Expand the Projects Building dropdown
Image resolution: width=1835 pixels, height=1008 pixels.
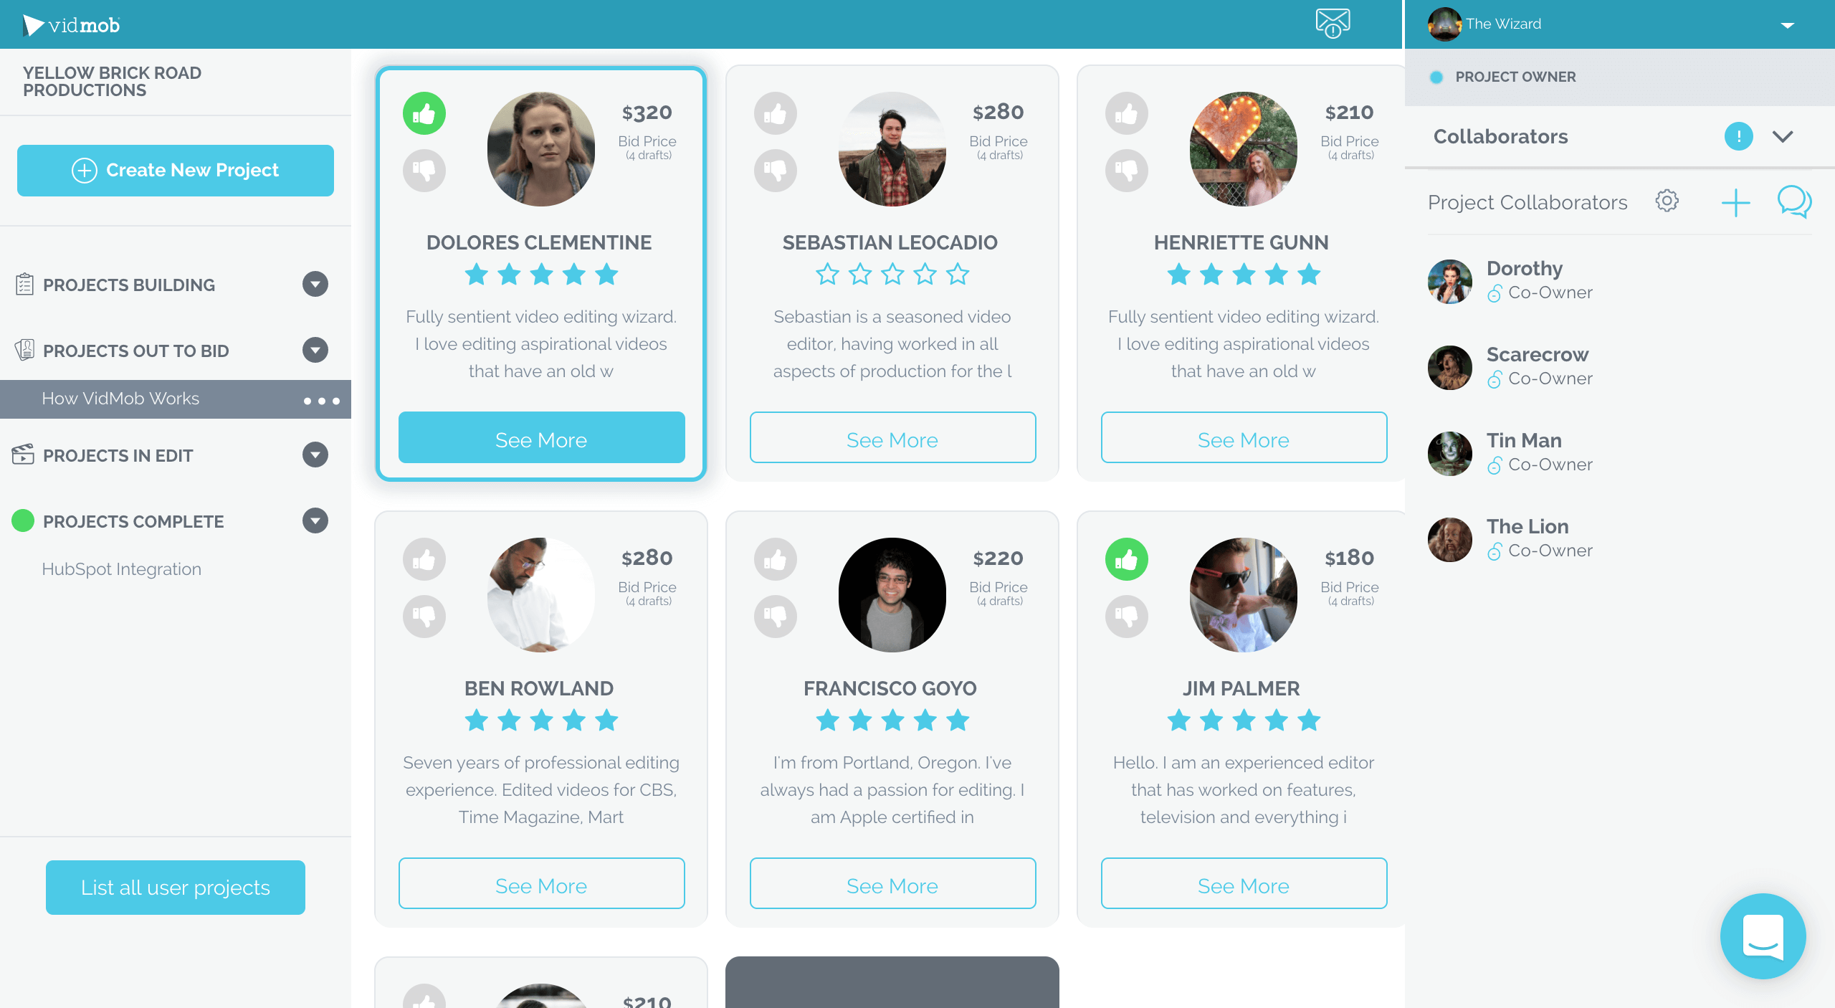[x=316, y=285]
